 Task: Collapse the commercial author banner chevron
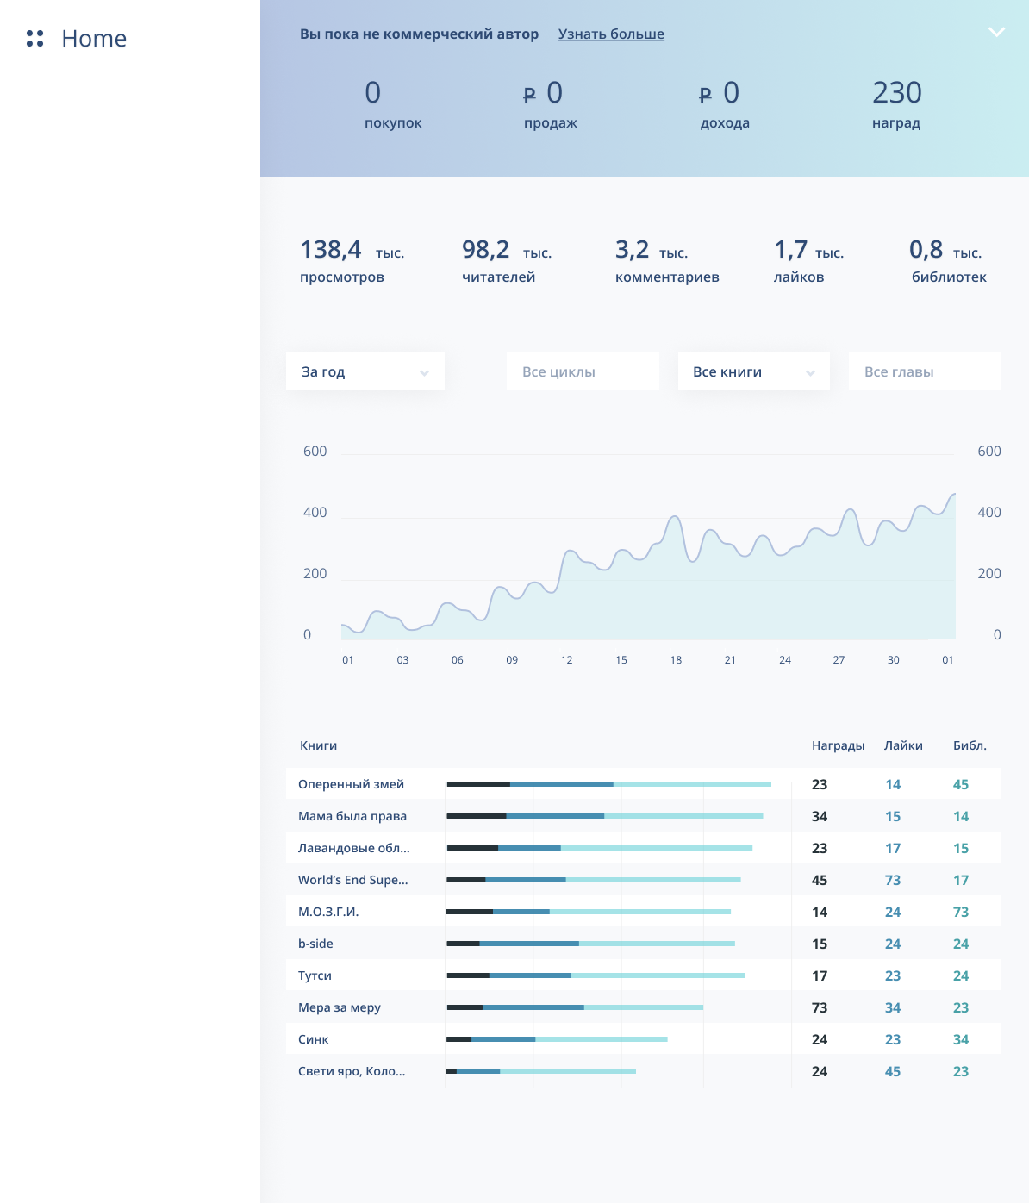(x=996, y=33)
